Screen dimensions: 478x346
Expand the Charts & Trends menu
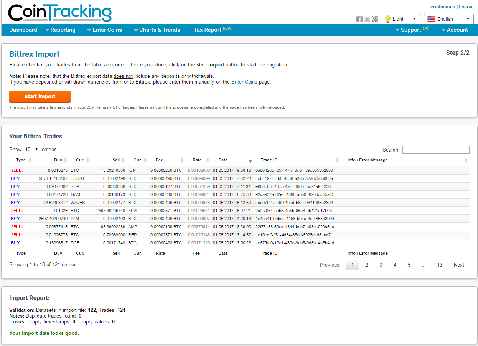(x=157, y=30)
